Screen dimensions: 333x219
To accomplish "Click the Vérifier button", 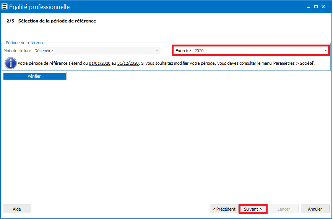I will point(34,76).
